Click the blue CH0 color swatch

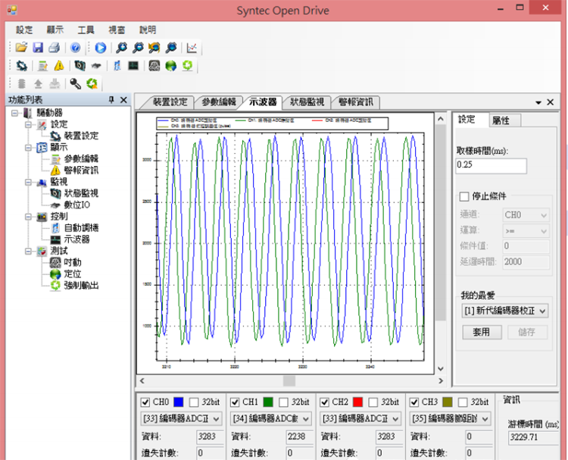[178, 402]
